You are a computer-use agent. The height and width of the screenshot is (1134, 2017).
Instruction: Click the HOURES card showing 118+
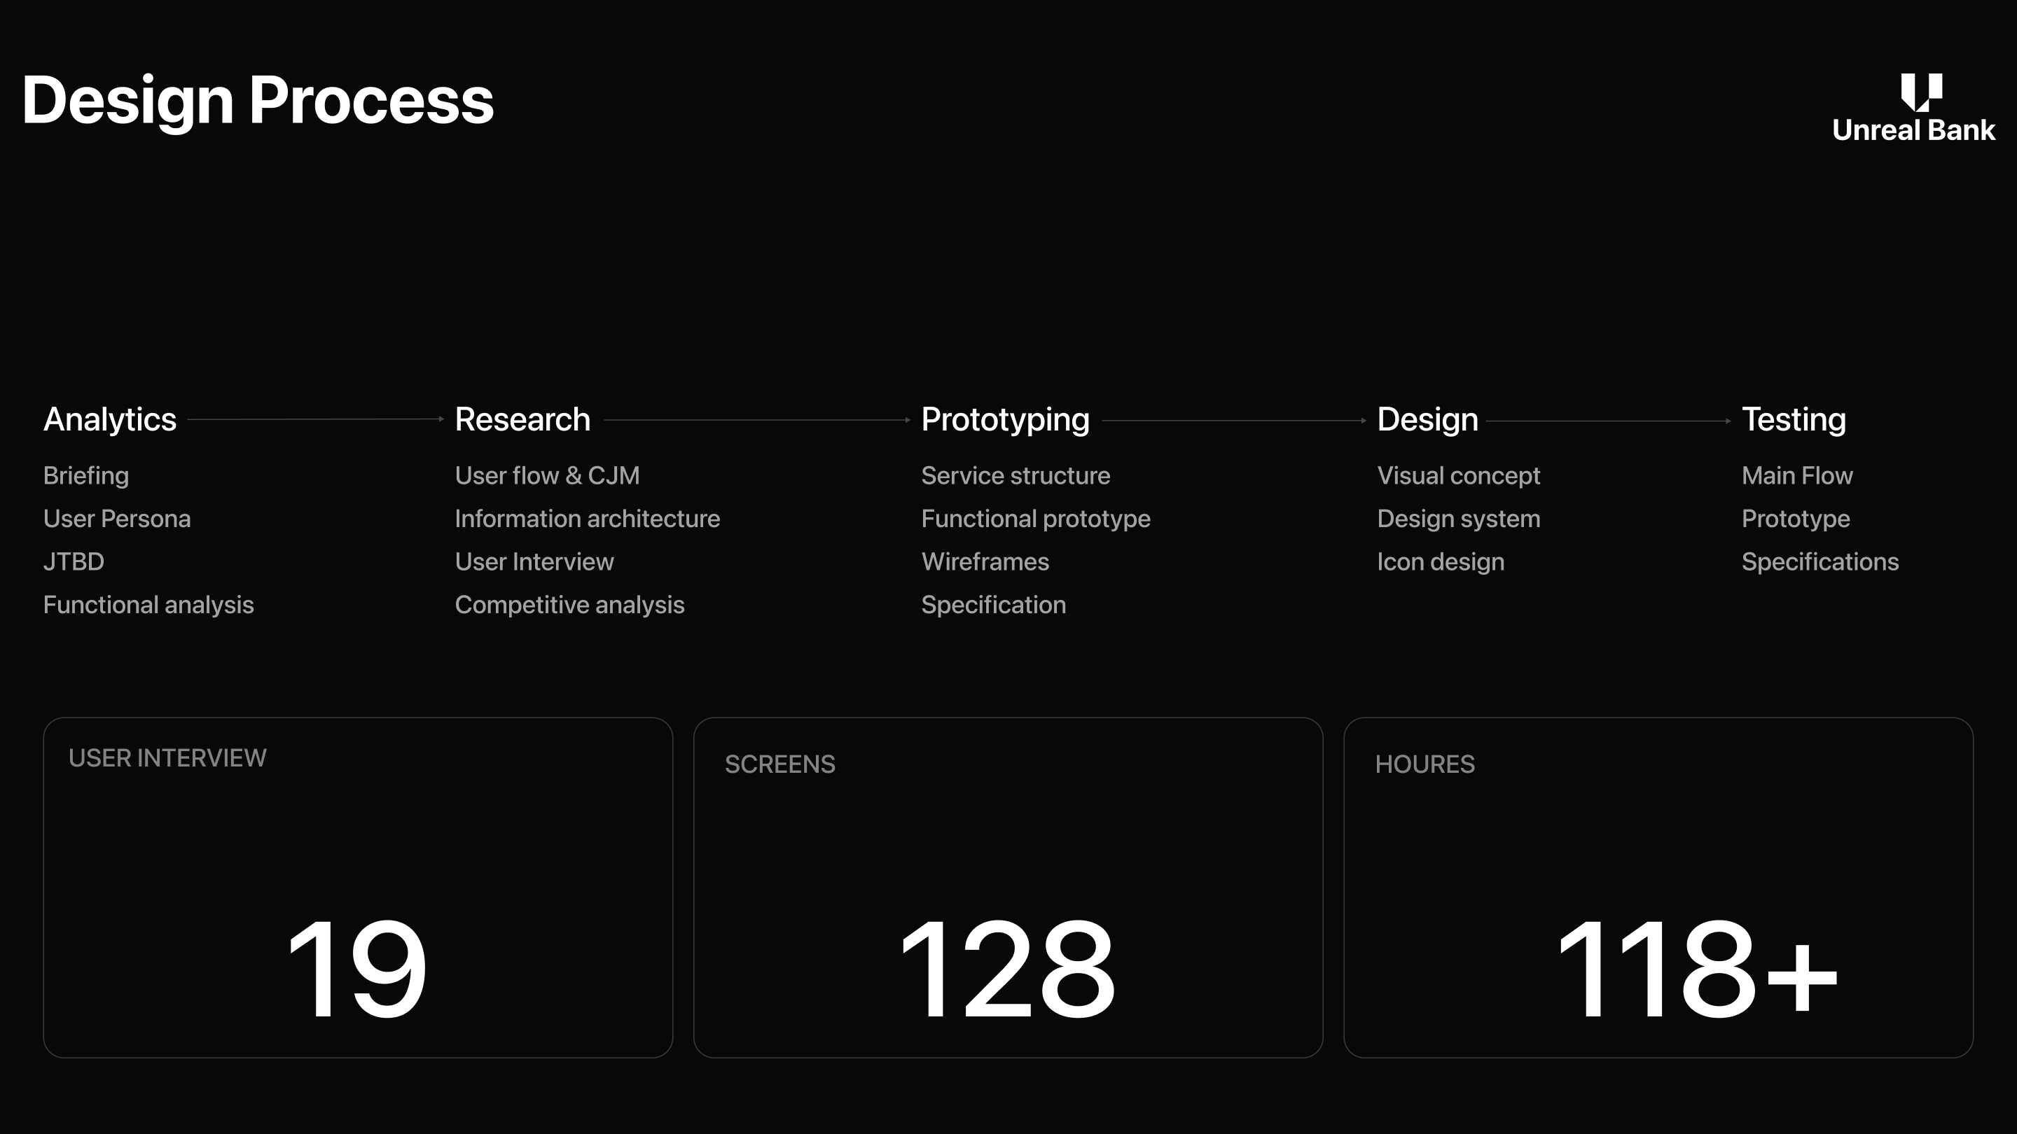pos(1658,888)
